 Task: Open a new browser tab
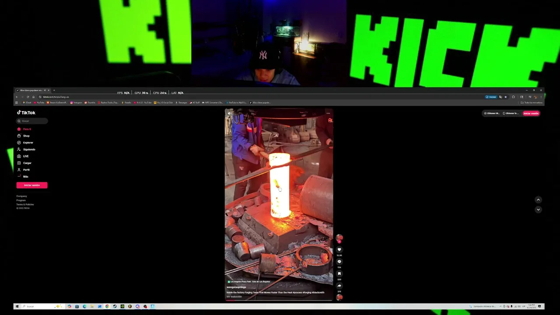(54, 90)
